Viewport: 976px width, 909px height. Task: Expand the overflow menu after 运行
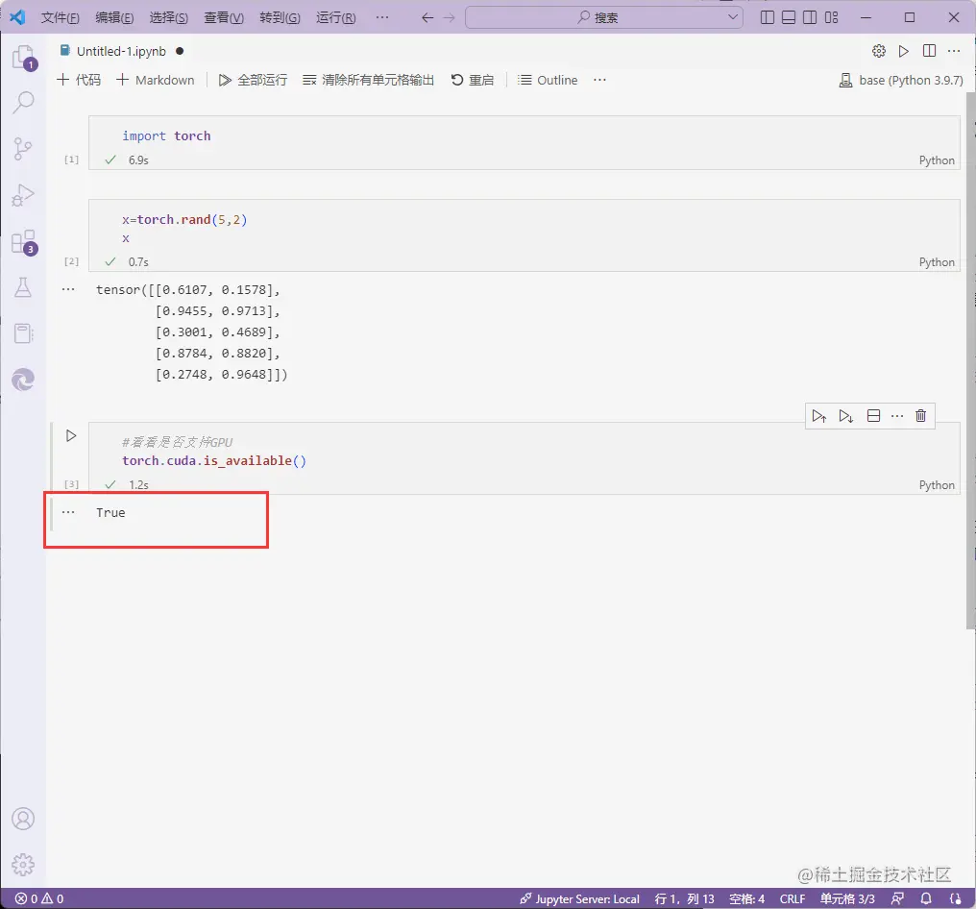[382, 17]
